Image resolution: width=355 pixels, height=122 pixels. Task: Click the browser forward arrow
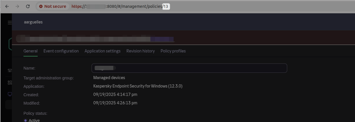pyautogui.click(x=17, y=6)
